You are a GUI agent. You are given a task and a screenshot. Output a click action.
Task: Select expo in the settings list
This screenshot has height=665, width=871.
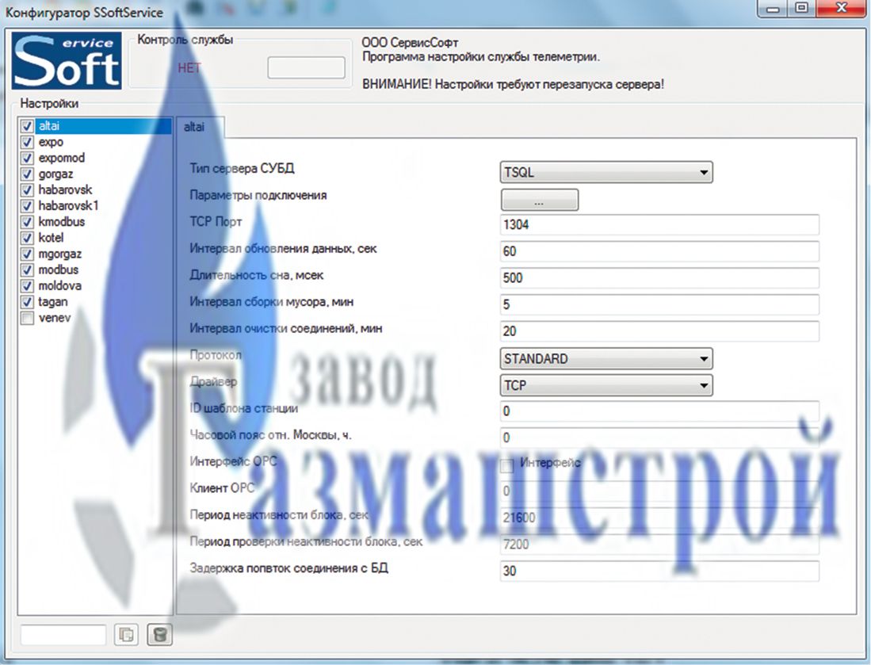[51, 142]
